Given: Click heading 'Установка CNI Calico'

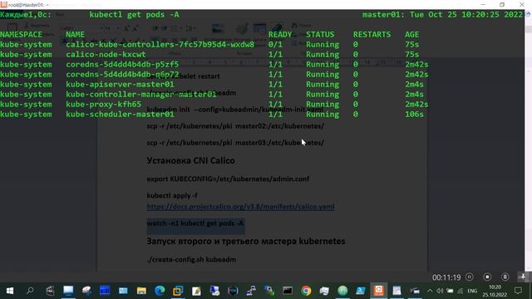Looking at the screenshot, I should [x=190, y=160].
